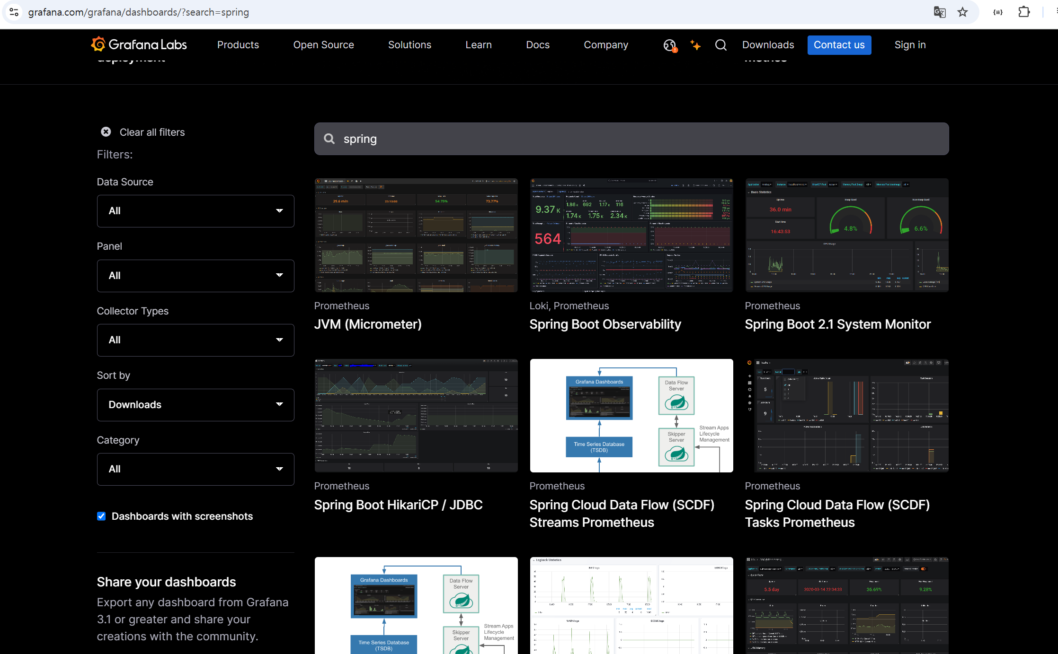Click Spring Boot 2.1 System Monitor thumbnail
1058x654 pixels.
point(847,235)
